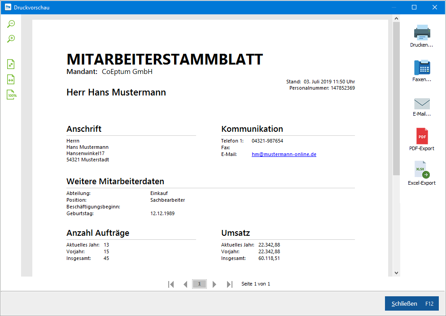Fit page to width icon

(x=11, y=80)
